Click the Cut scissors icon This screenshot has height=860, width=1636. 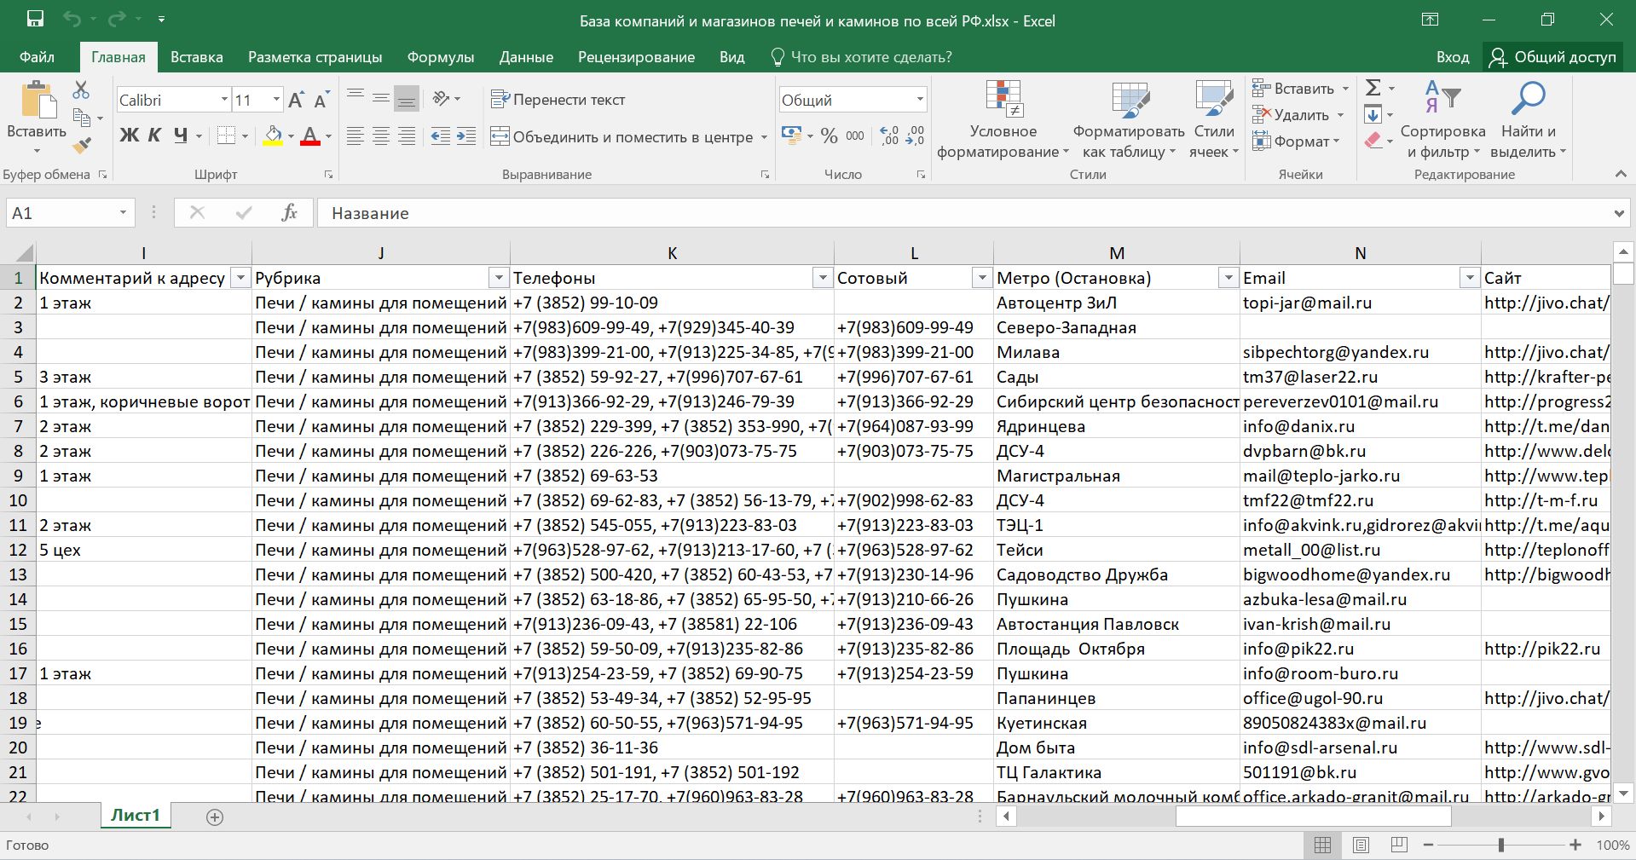(81, 89)
